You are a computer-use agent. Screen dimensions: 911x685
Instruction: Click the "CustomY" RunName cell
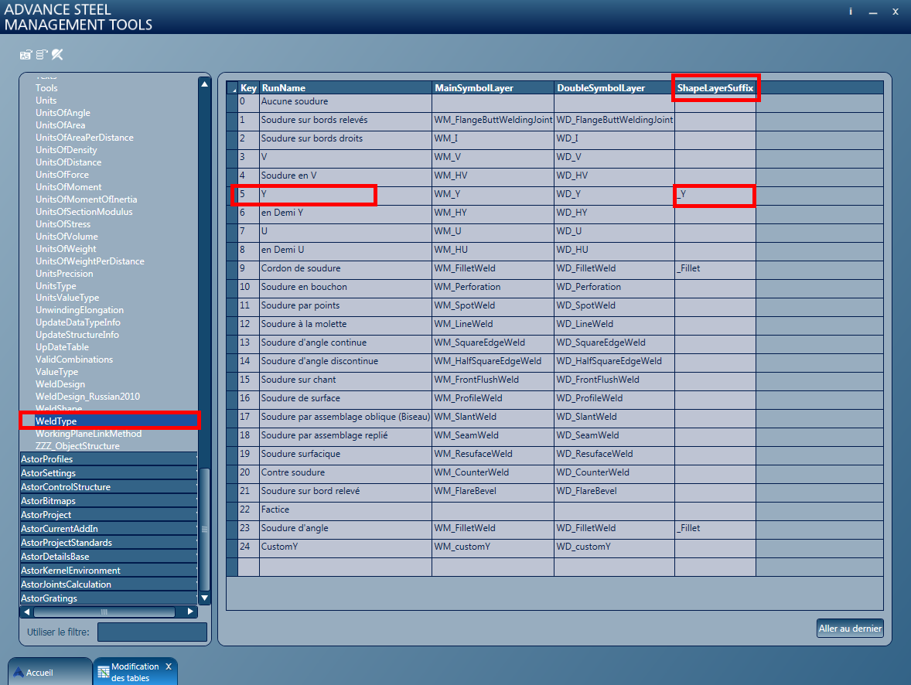point(345,547)
